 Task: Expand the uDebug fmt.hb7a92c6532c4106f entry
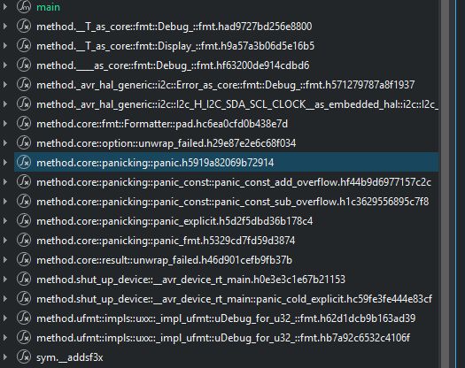click(5, 338)
